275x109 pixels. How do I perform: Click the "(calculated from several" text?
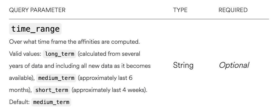[109, 54]
